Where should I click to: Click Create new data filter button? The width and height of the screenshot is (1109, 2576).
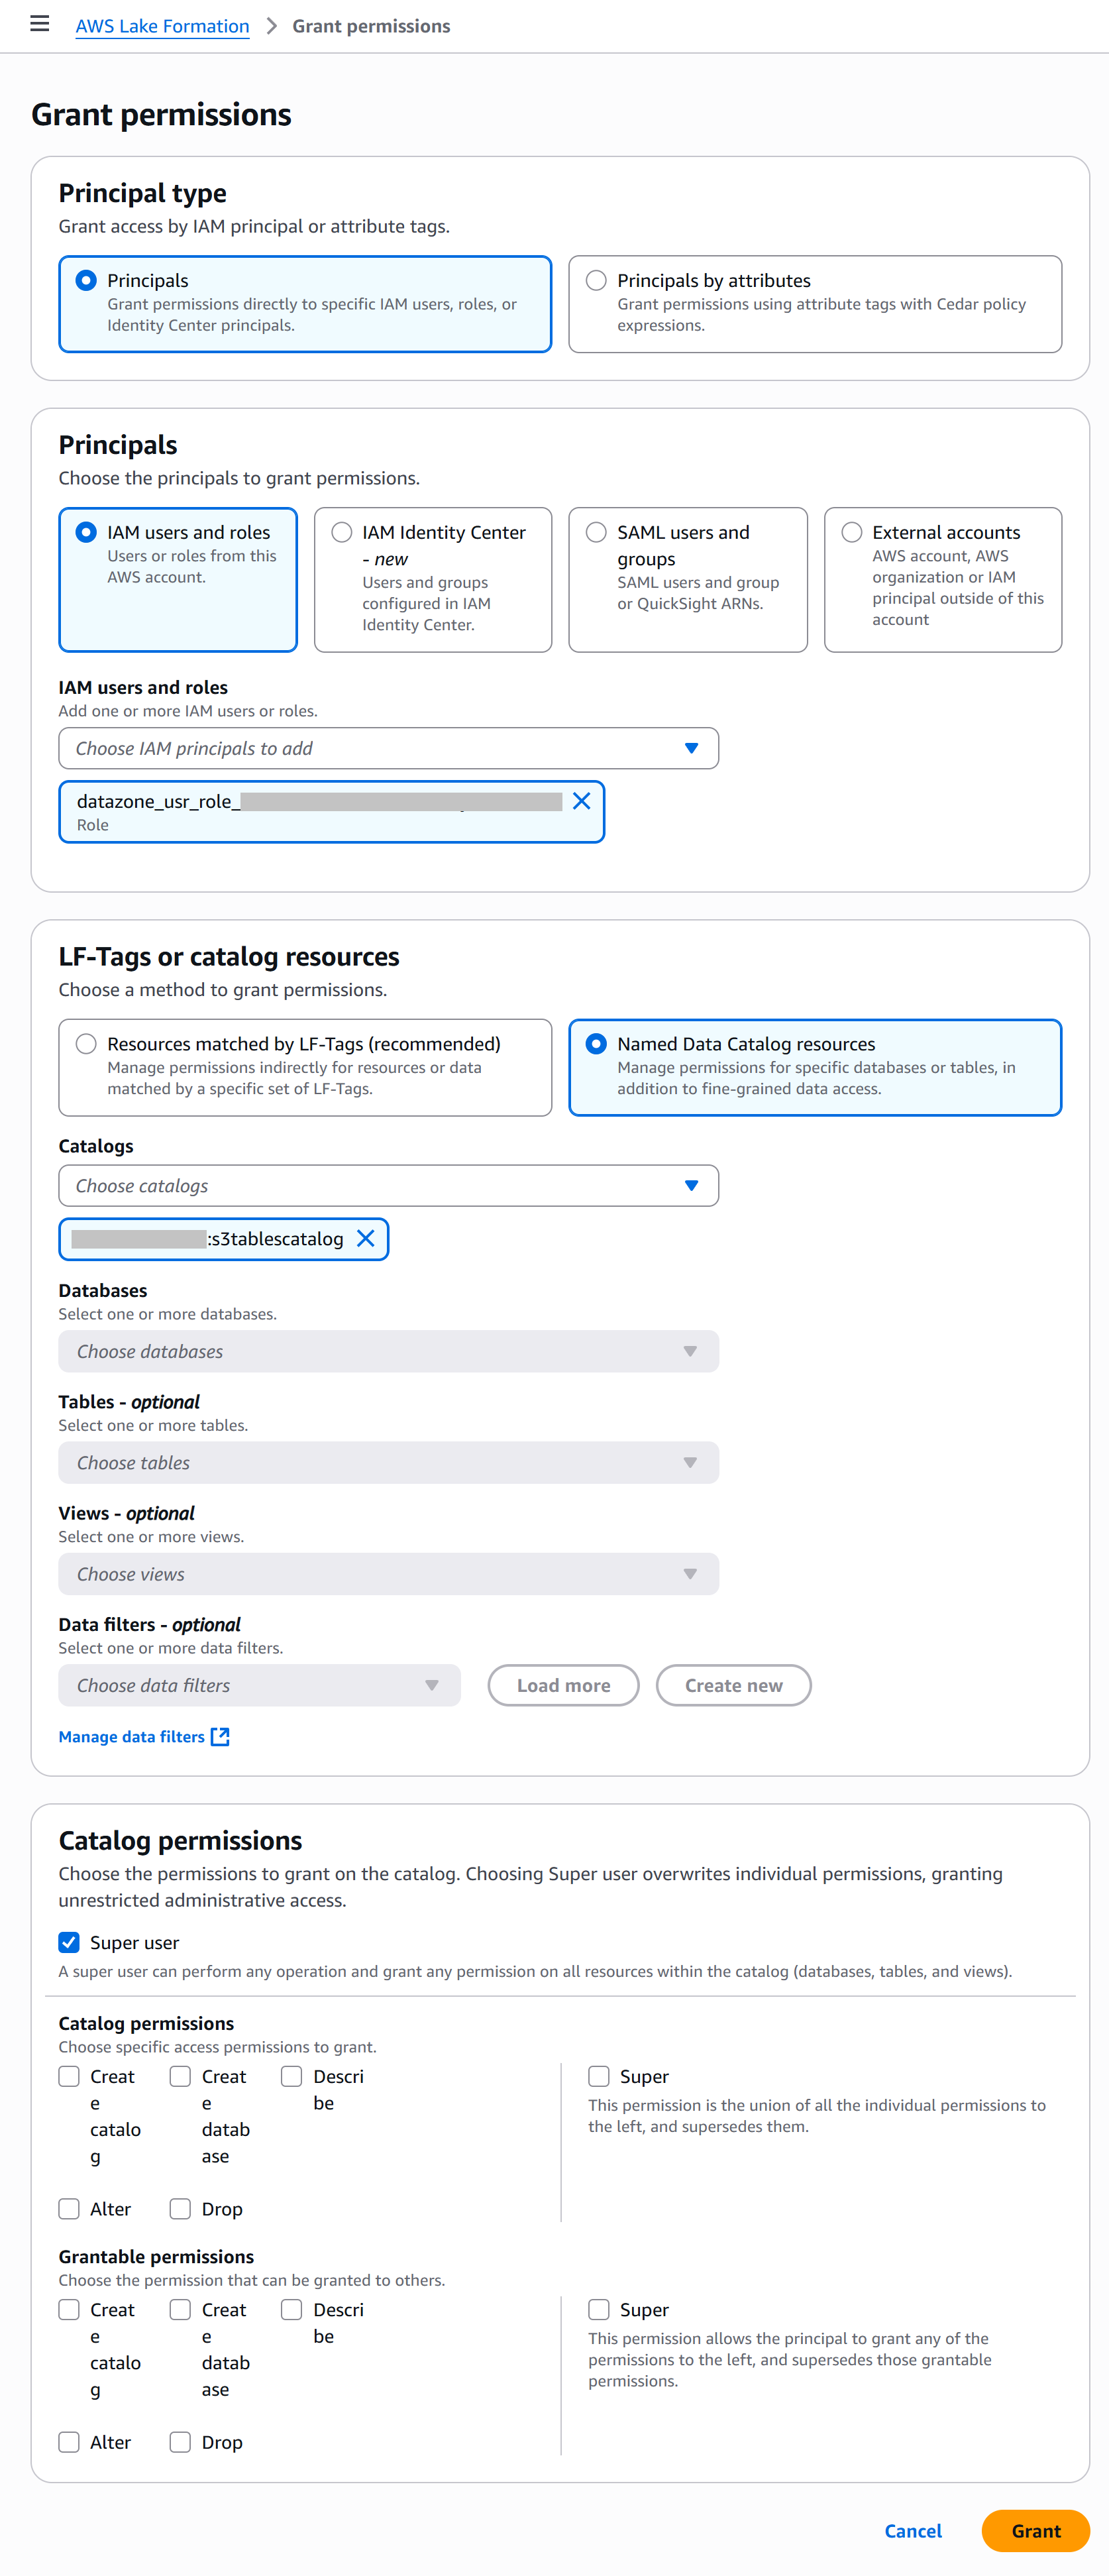[x=733, y=1685]
